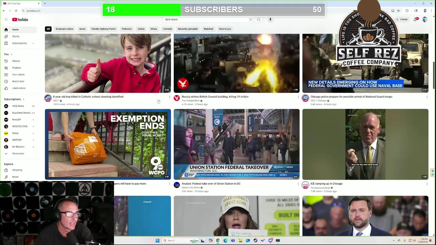This screenshot has height=245, width=436.
Task: Open '8-year-old boy killed' video title
Action: [x=88, y=97]
